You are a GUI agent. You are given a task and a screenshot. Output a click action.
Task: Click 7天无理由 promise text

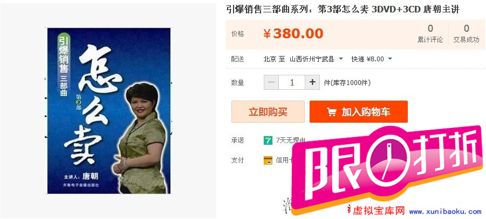pos(290,140)
